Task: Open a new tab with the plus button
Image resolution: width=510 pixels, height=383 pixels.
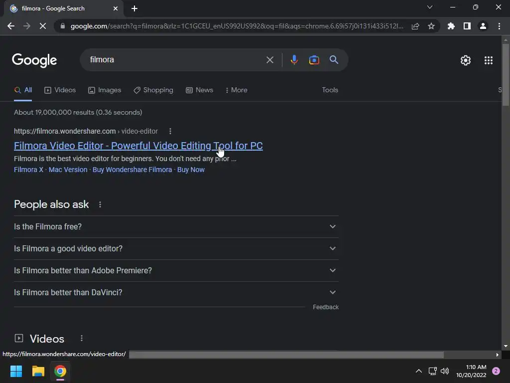Action: (x=134, y=8)
